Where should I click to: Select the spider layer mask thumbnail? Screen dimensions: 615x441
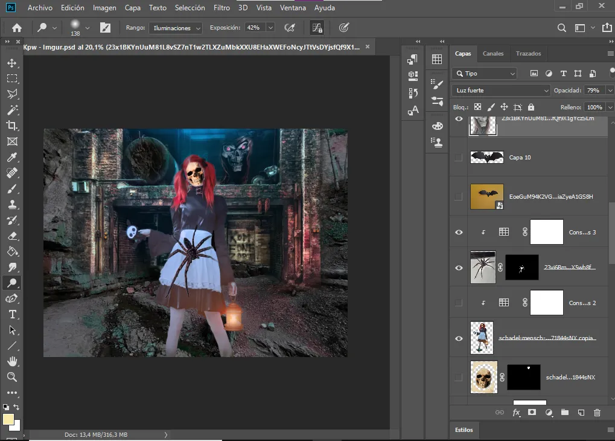521,268
